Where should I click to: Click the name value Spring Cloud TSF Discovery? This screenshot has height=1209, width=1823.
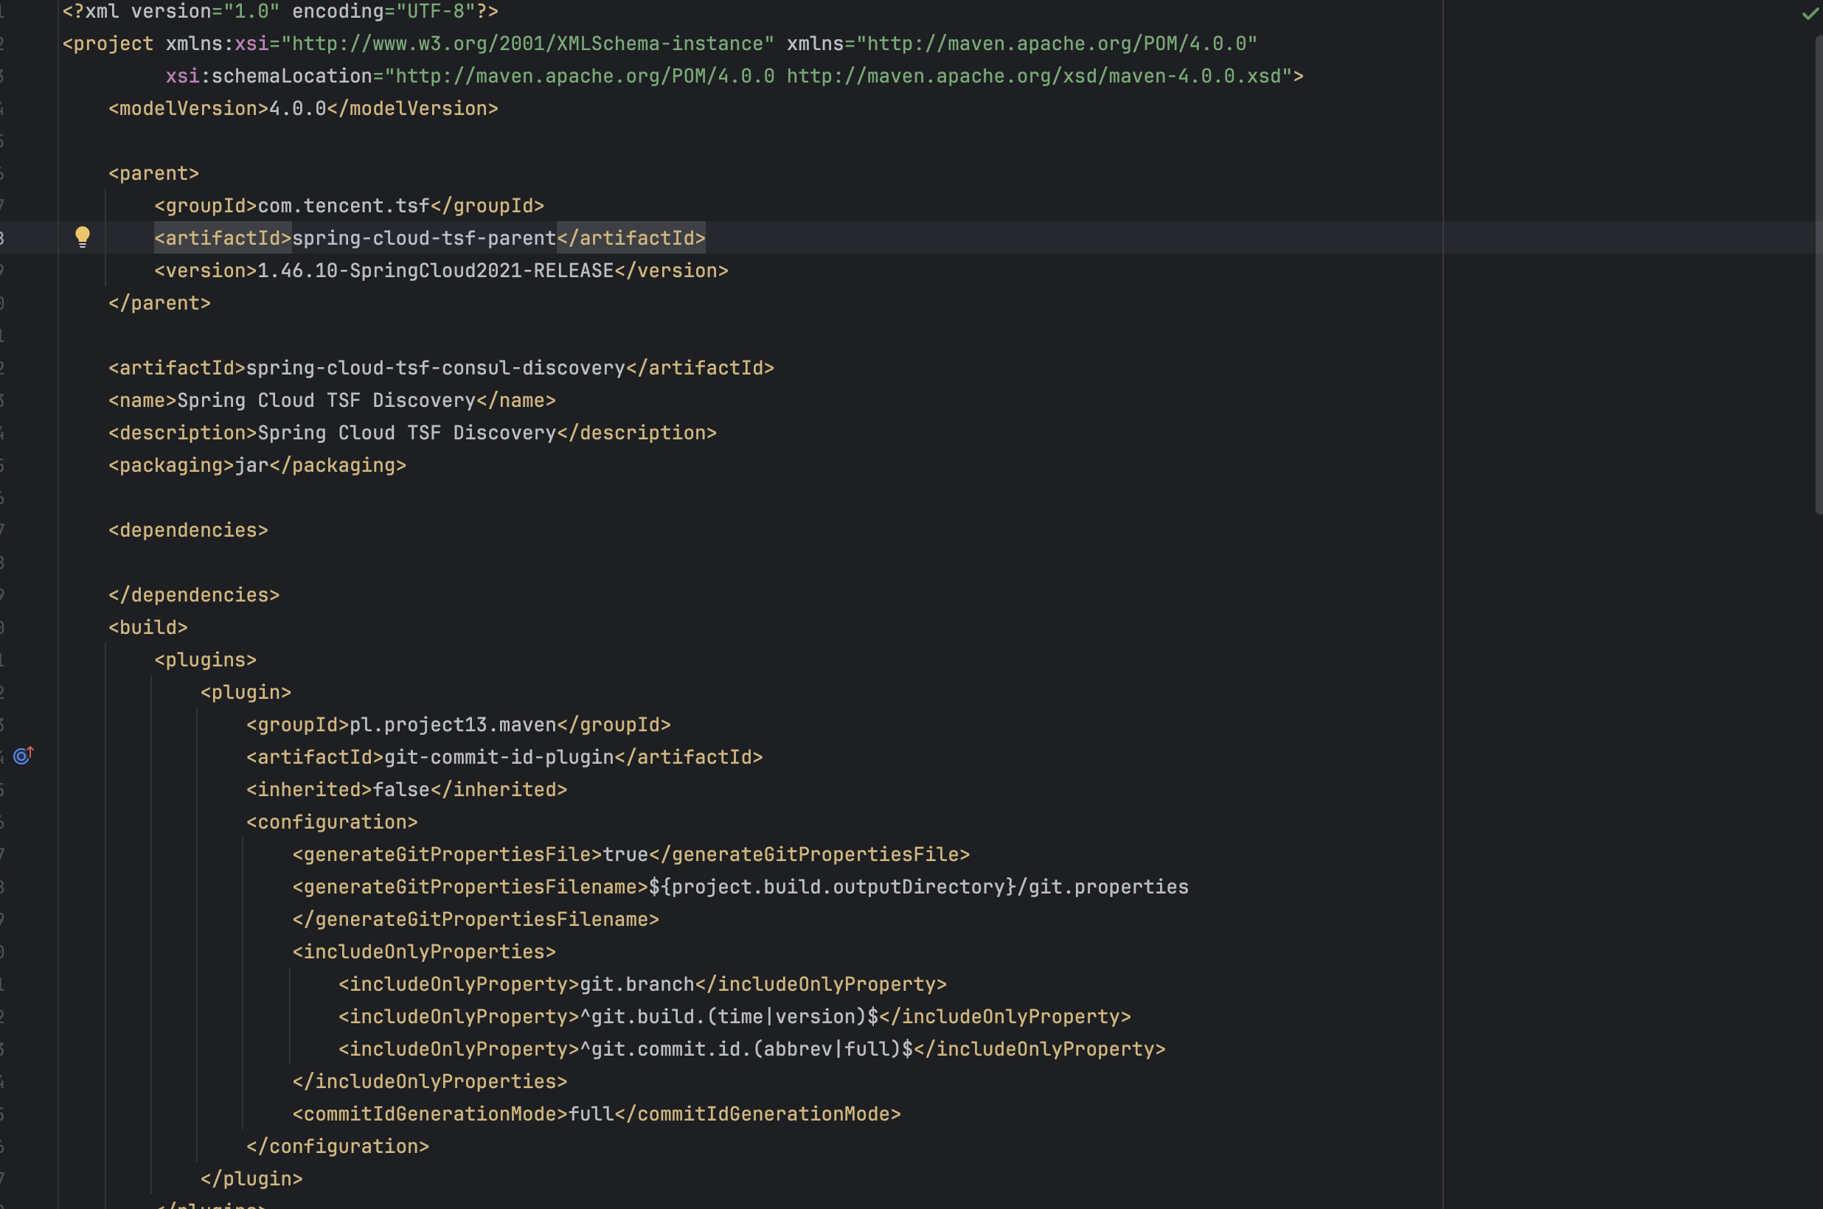(327, 400)
